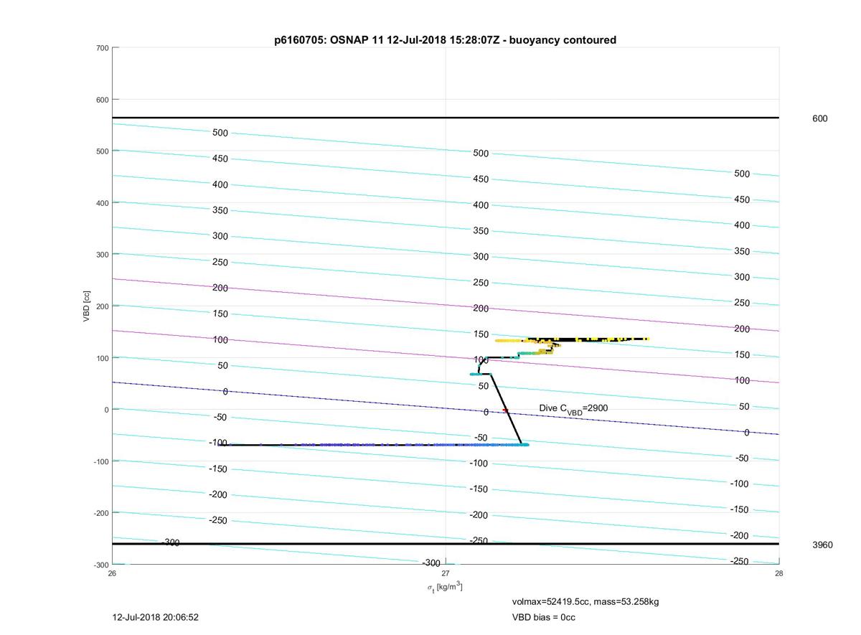This screenshot has width=861, height=635.
Task: Click the timestamp "12-Jul-2018 20:06:52"
Action: pos(156,617)
